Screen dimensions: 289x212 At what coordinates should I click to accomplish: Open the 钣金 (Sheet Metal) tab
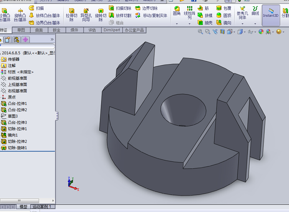coord(56,30)
